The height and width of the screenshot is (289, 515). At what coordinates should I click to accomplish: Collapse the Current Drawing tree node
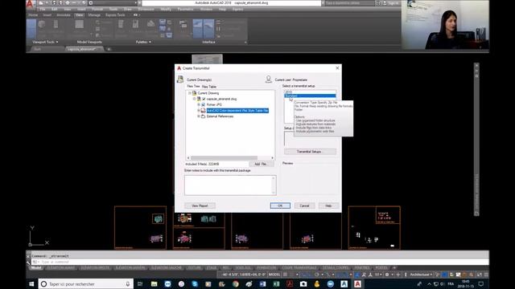click(x=190, y=93)
